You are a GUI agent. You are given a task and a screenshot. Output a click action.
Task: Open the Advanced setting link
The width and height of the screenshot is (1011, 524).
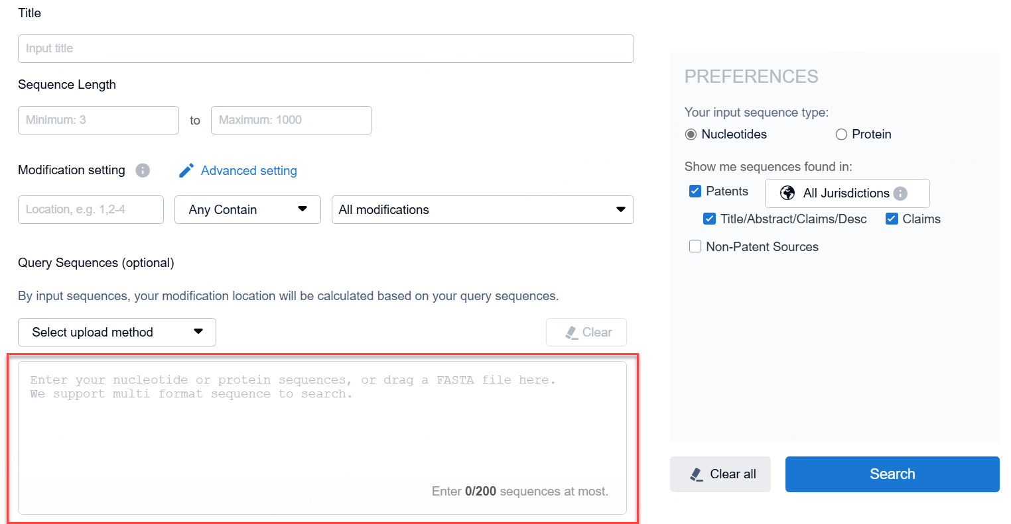coord(249,171)
